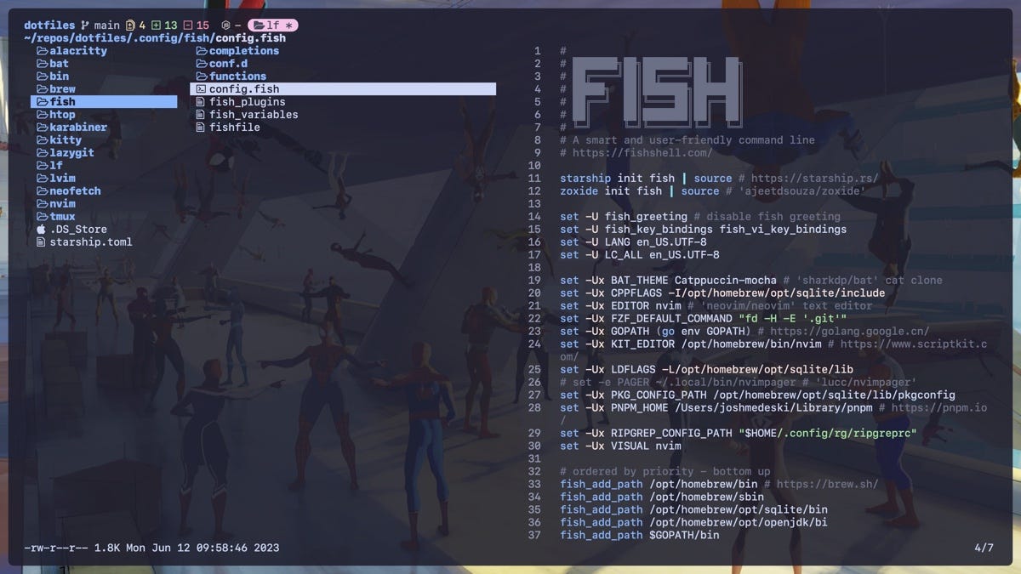The height and width of the screenshot is (574, 1021).
Task: Click the bin folder icon
Action: pos(42,77)
